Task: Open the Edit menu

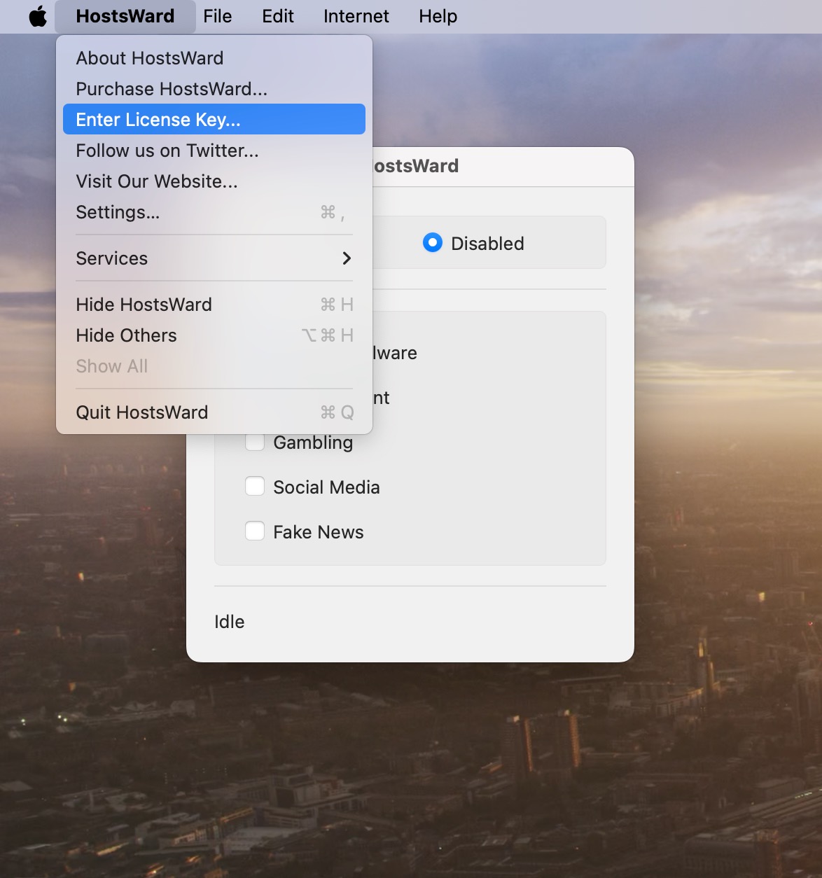Action: point(277,16)
